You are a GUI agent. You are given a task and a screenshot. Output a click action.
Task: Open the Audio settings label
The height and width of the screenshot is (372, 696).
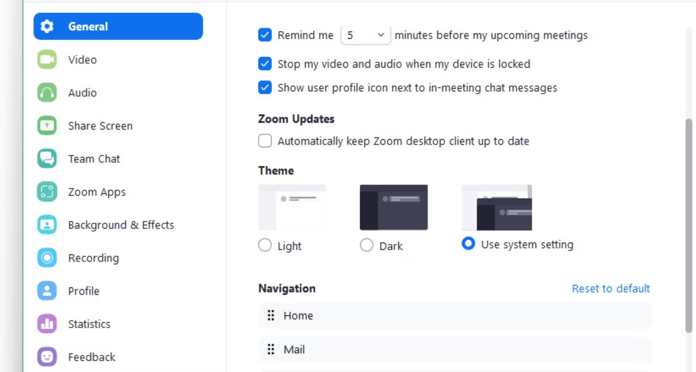[82, 93]
